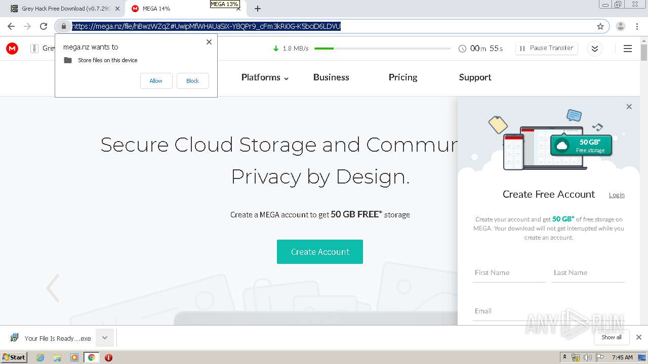Open a new browser tab

pos(258,9)
